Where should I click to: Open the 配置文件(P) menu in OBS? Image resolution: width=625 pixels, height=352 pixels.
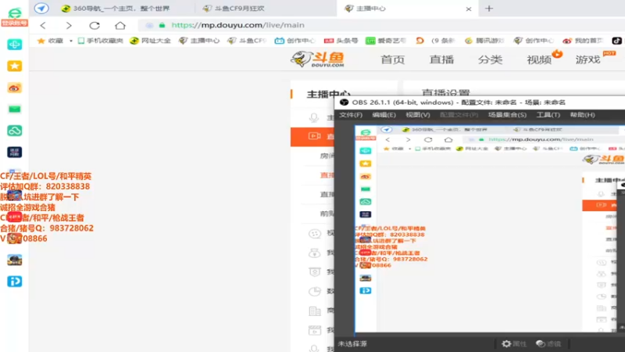pos(459,115)
